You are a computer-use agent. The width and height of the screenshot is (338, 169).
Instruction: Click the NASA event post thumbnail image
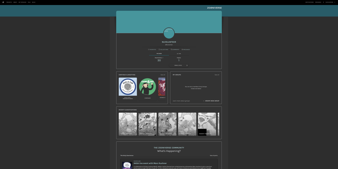[127, 165]
